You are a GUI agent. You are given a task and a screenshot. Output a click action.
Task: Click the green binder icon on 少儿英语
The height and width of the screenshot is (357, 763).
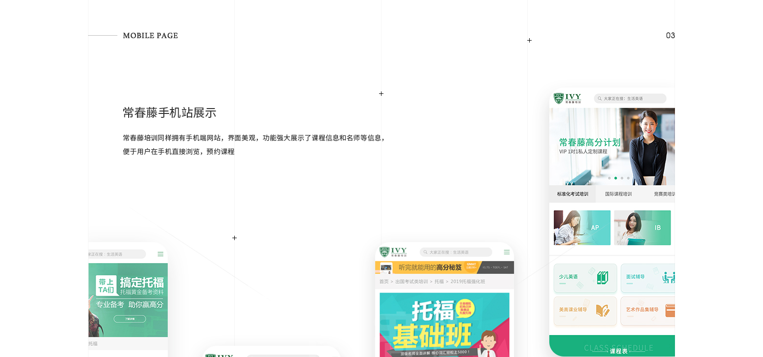click(603, 278)
